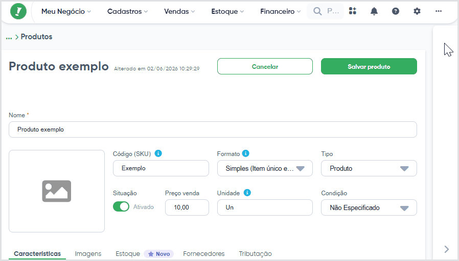Switch to the Fornecedores tab
Viewport: 459px width, 261px height.
pos(204,254)
